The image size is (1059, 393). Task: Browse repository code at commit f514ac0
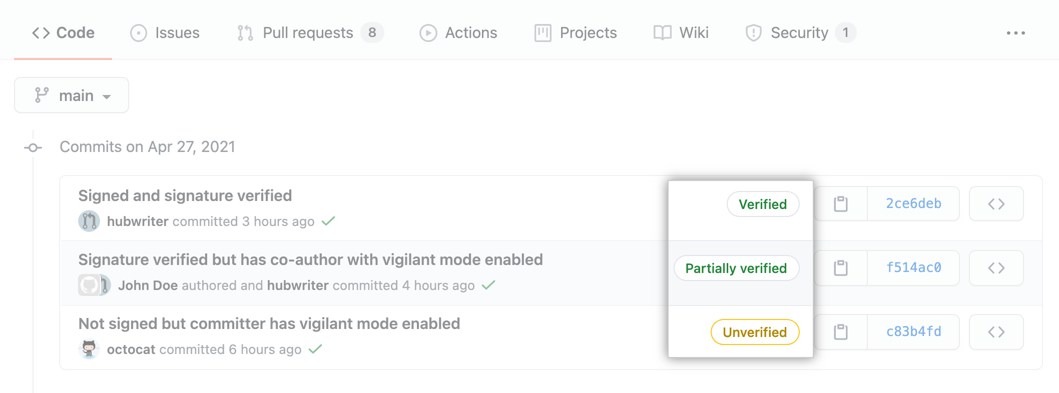coord(996,268)
